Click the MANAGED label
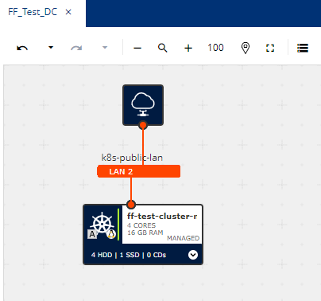The height and width of the screenshot is (301, 321). 183,238
